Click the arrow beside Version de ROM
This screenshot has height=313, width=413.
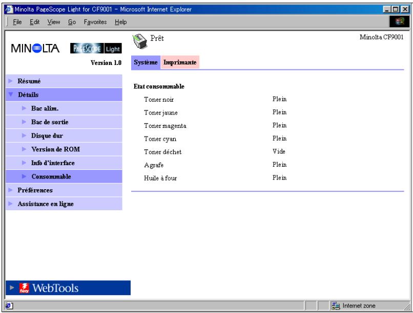24,149
